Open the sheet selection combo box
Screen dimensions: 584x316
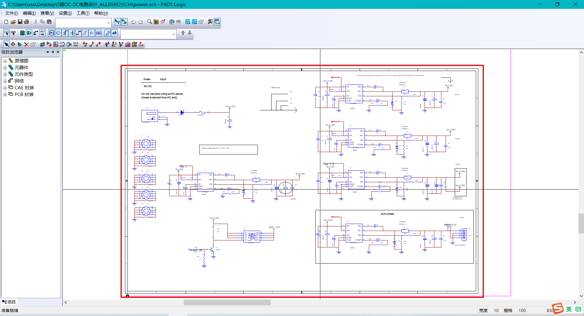point(83,23)
